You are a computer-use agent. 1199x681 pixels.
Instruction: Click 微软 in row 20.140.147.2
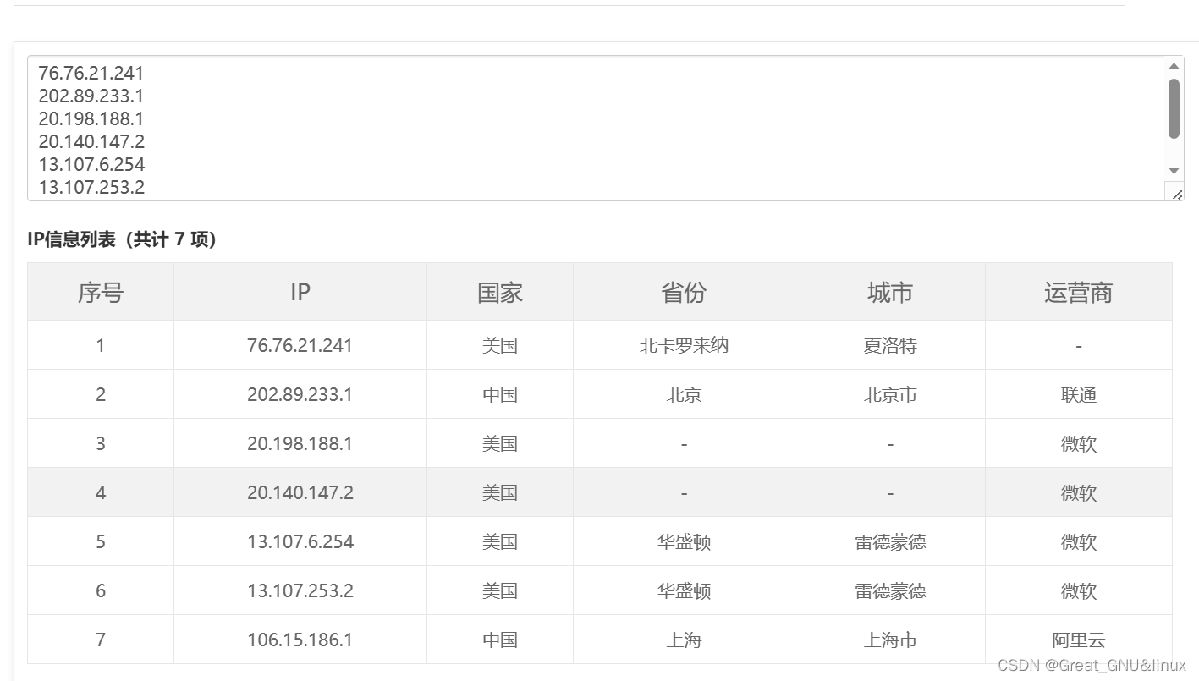click(x=1079, y=492)
